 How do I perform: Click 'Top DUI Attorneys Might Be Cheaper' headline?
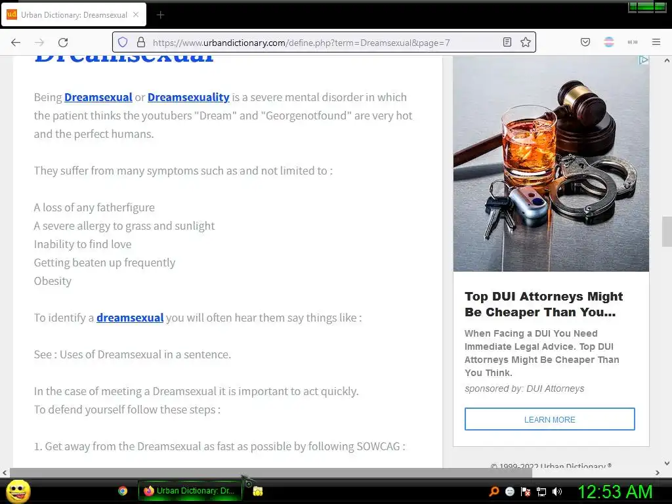[544, 304]
